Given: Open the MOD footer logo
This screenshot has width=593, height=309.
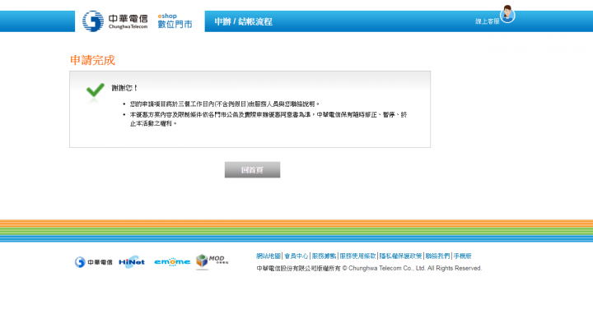Looking at the screenshot, I should pyautogui.click(x=212, y=261).
